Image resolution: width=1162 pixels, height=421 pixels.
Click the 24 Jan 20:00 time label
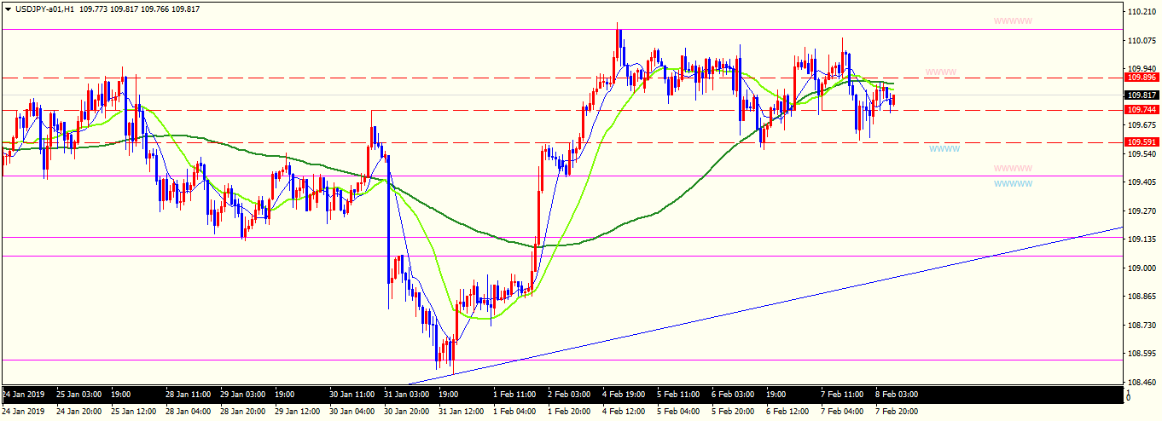click(x=79, y=411)
